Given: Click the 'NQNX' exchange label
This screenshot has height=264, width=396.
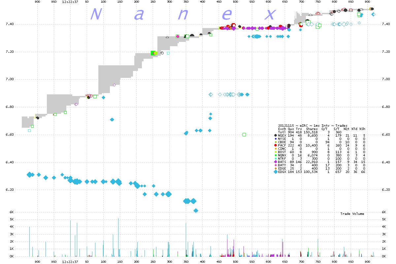Looking at the screenshot, I should click(282, 155).
